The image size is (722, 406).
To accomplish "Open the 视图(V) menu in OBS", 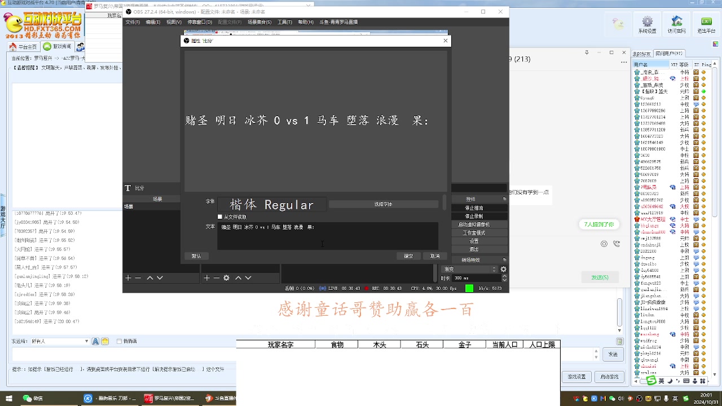I will click(x=174, y=22).
